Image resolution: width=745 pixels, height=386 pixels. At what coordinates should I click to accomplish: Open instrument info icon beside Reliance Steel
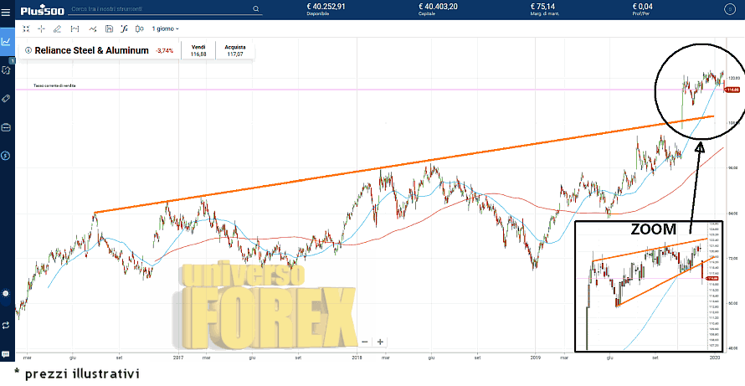(x=27, y=50)
